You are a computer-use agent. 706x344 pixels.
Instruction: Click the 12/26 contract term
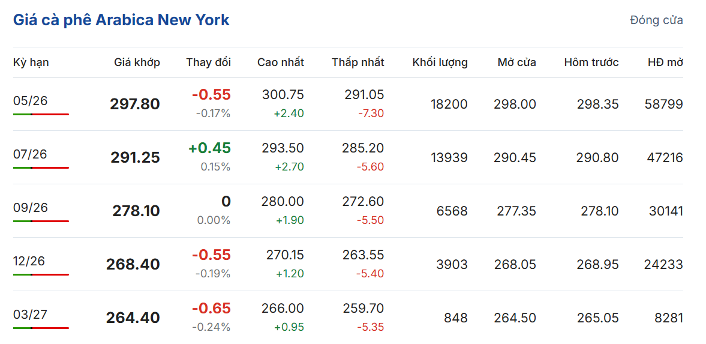29,261
